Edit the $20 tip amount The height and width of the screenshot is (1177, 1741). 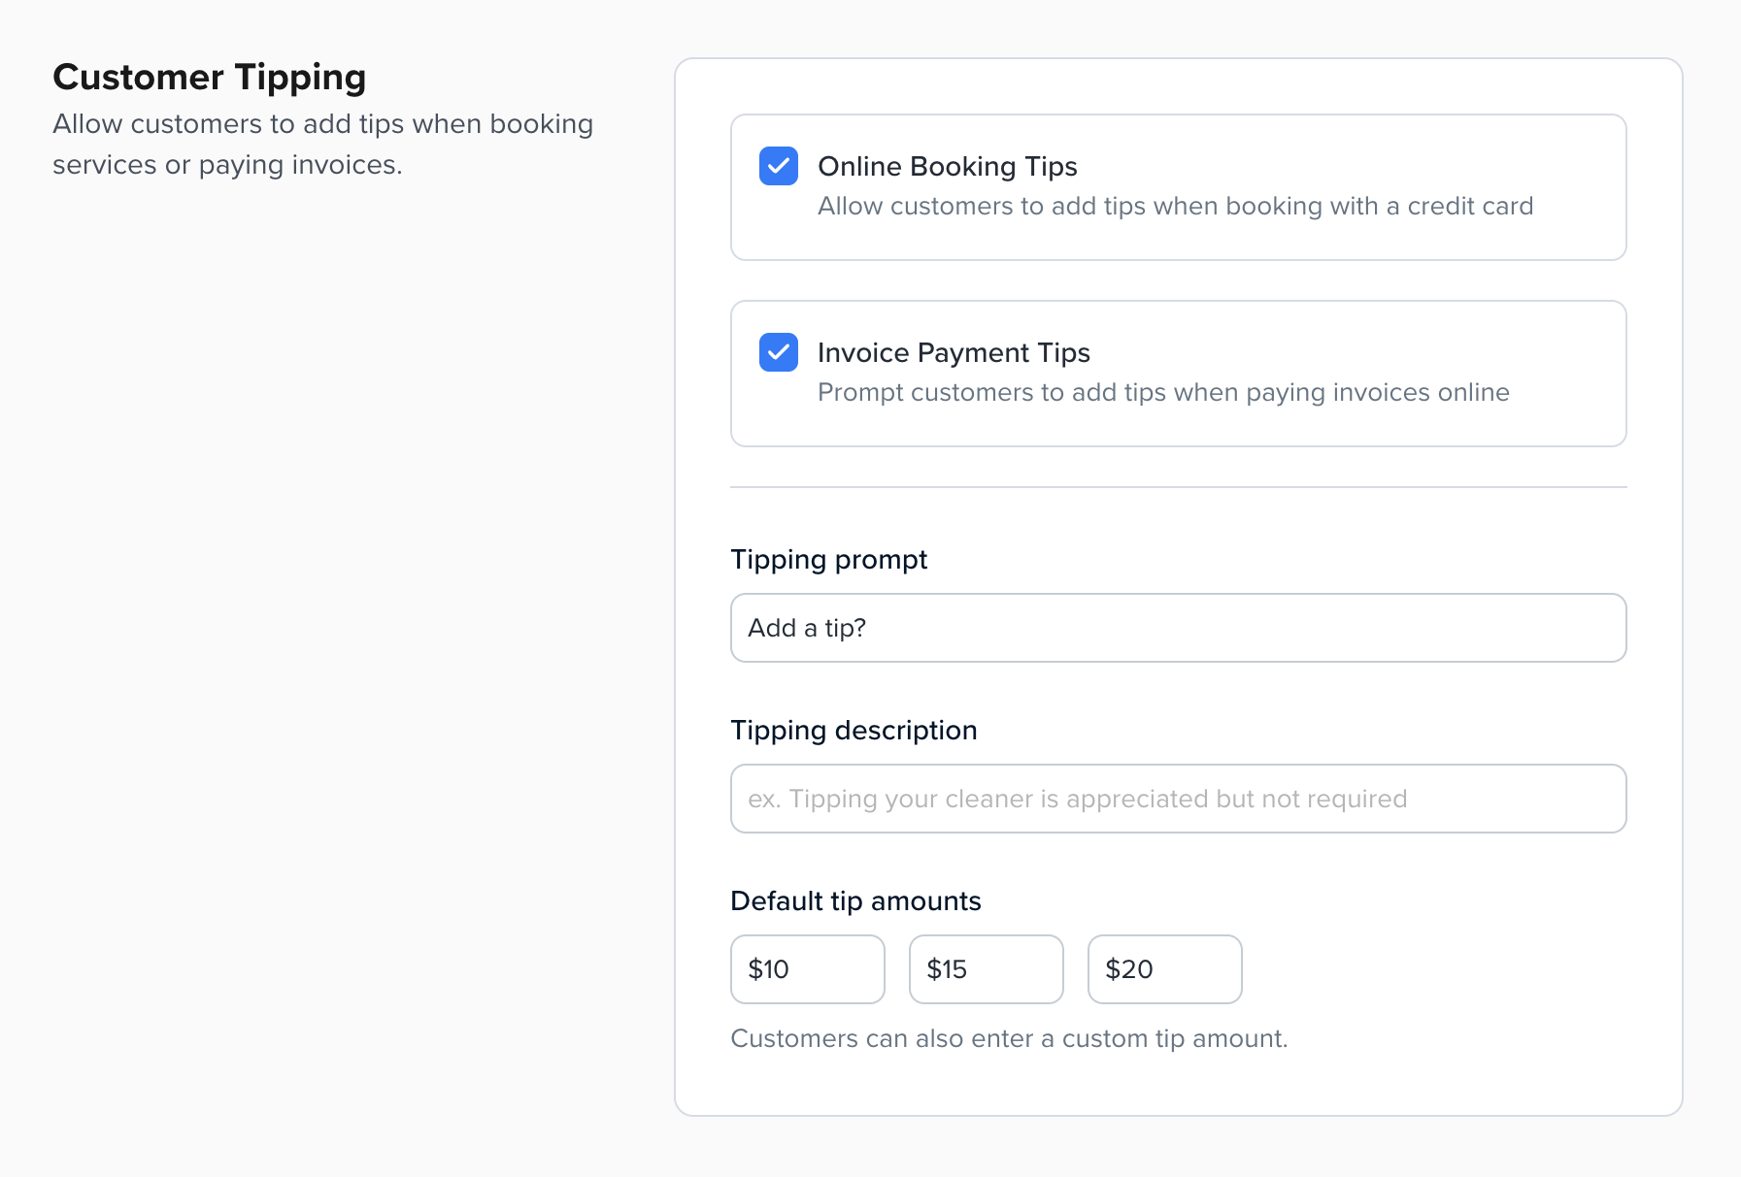[1164, 969]
